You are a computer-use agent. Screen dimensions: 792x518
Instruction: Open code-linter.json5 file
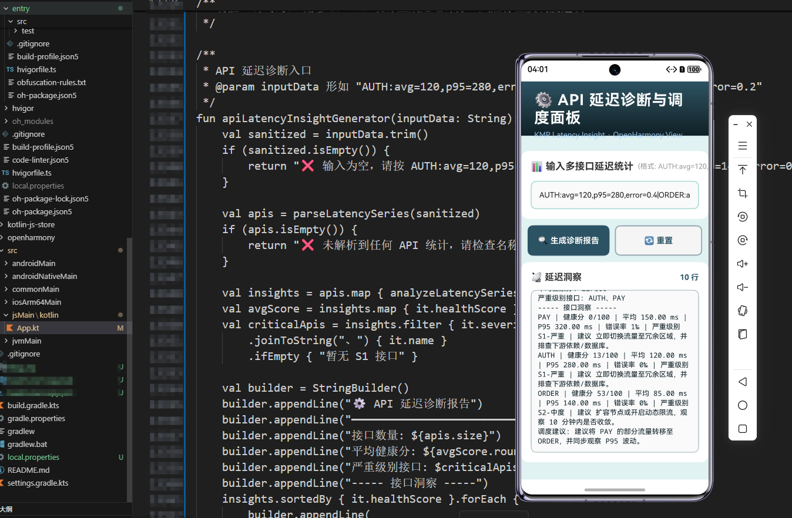pos(41,160)
